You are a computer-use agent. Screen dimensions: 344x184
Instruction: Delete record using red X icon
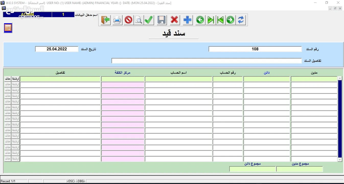[x=174, y=20]
